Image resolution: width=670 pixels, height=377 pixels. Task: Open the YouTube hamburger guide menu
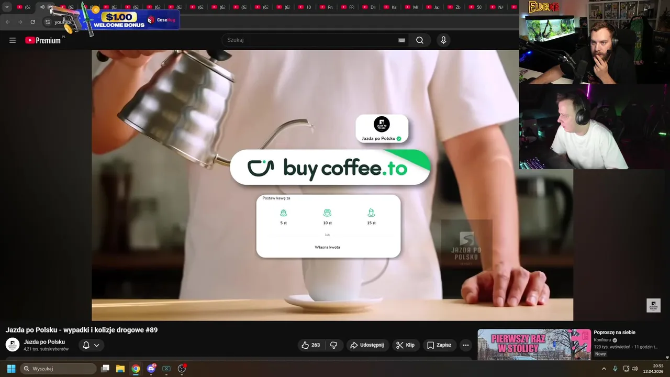tap(13, 40)
